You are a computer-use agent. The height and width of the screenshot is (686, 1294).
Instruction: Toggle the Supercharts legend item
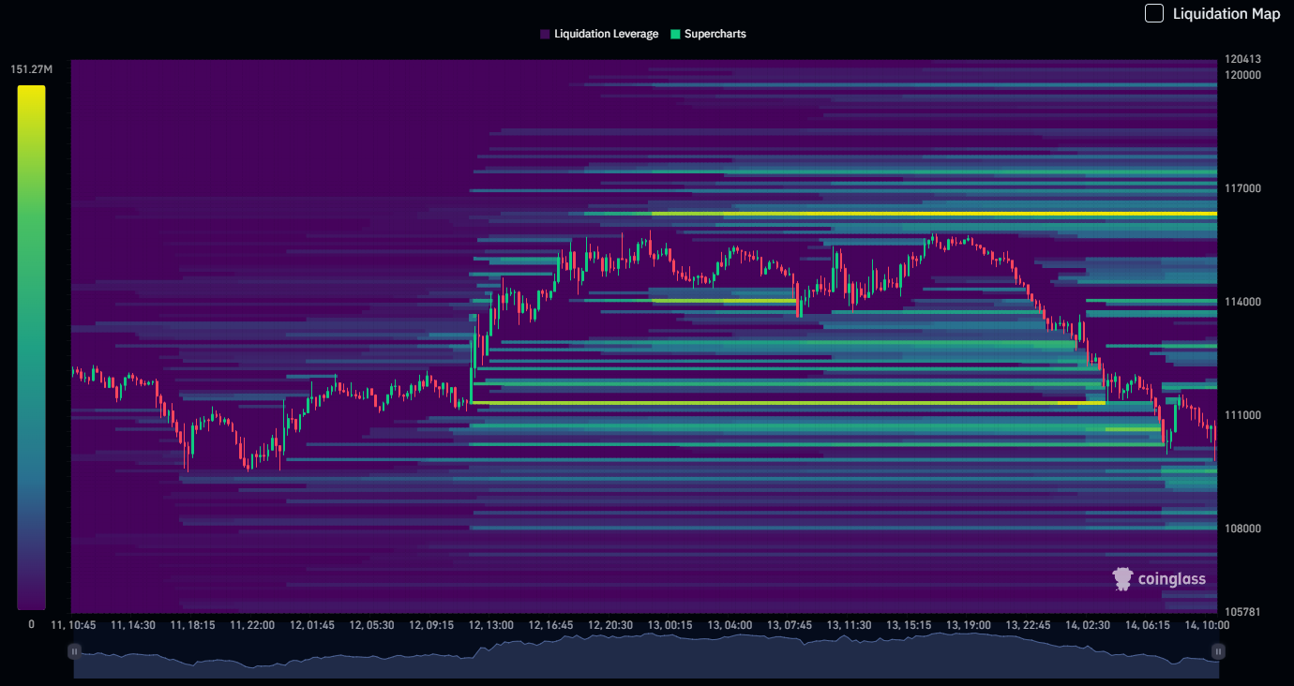[x=715, y=34]
